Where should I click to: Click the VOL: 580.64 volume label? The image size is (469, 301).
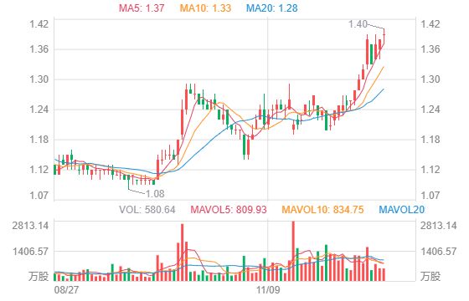147,209
